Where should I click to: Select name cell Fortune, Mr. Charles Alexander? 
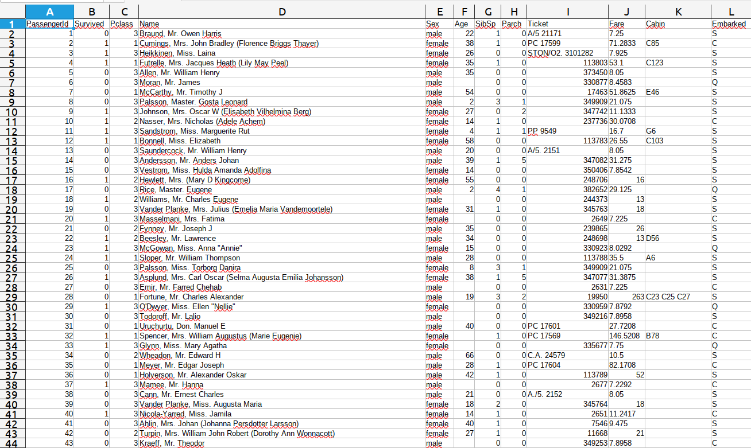point(281,297)
